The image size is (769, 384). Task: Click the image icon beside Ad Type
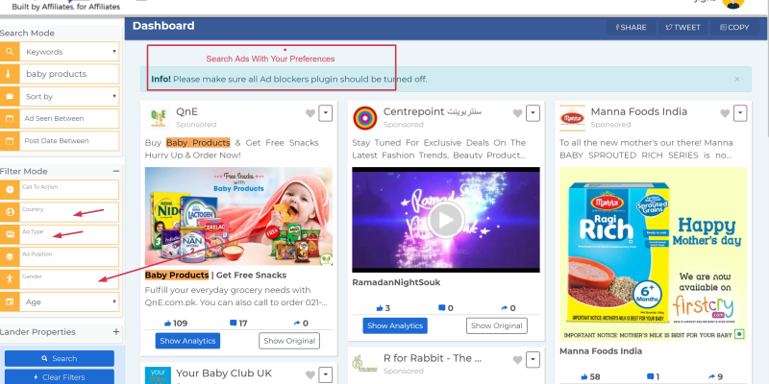click(10, 234)
